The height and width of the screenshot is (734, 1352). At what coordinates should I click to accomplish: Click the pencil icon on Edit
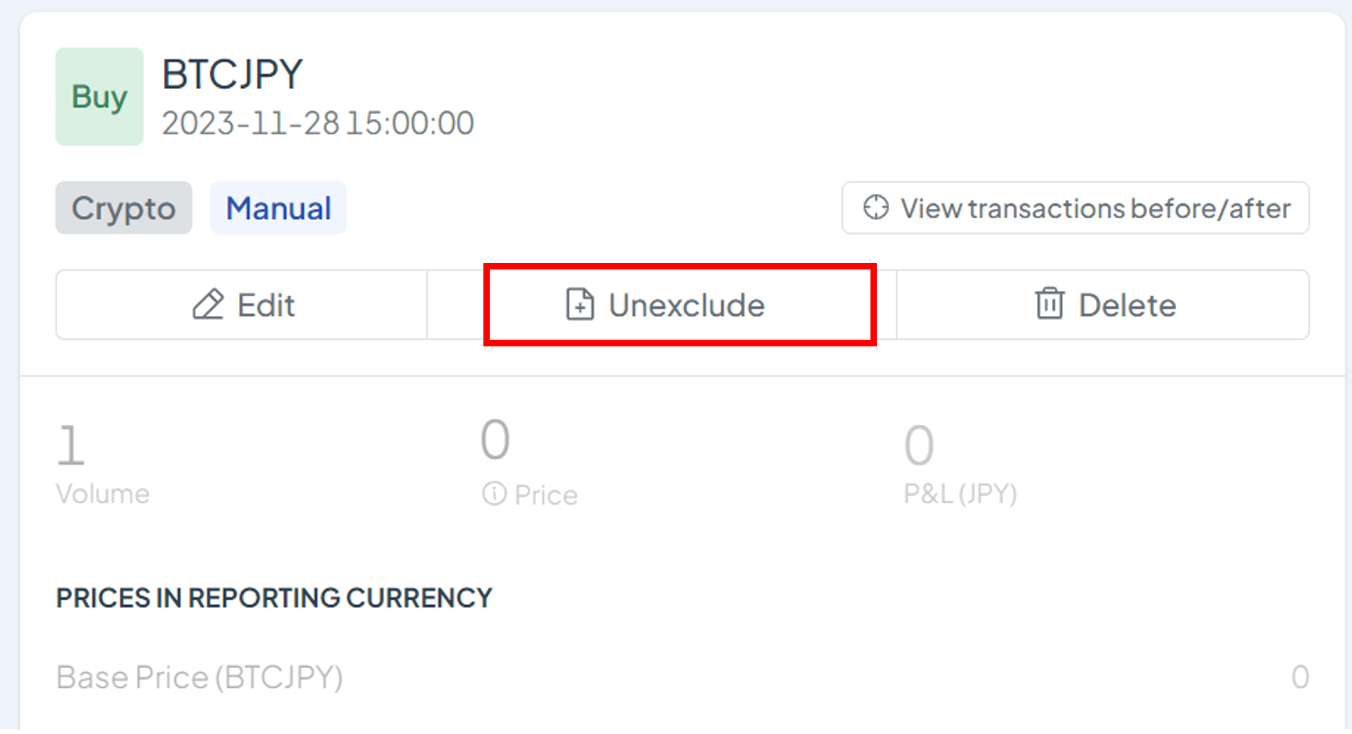(208, 304)
